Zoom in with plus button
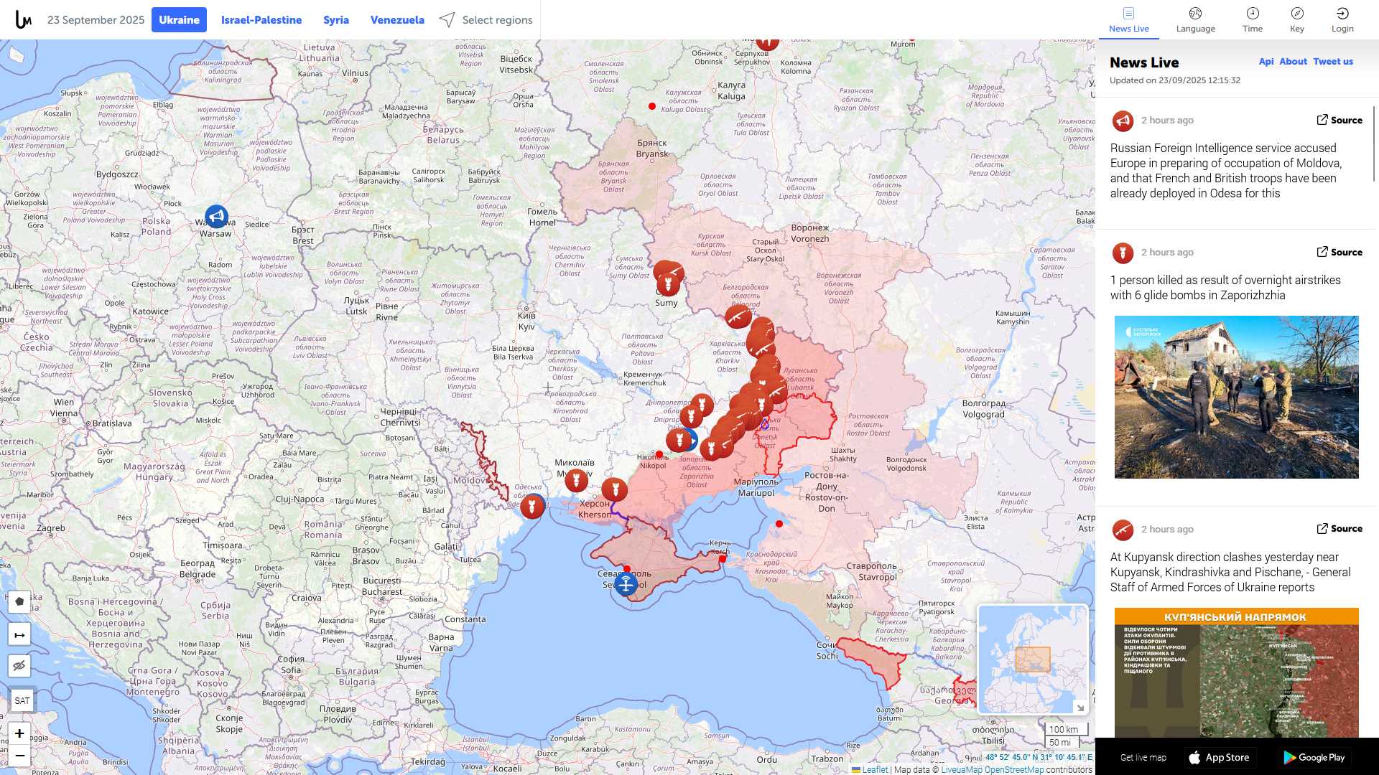 click(19, 733)
